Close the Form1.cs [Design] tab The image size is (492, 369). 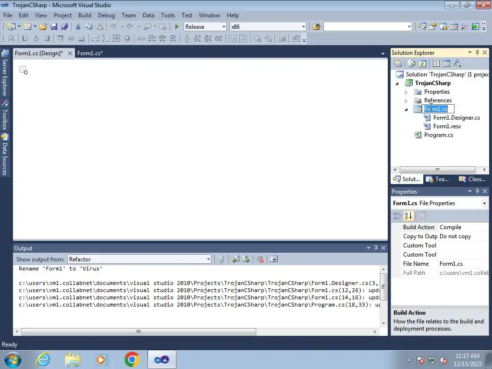[x=70, y=53]
